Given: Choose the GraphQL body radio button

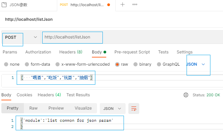Looking at the screenshot, I should click(x=159, y=64).
